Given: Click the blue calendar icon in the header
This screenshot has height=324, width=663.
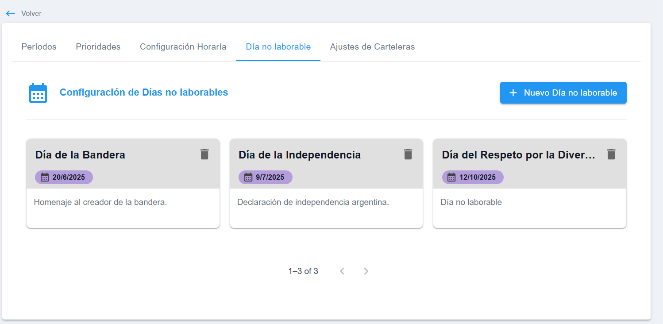Looking at the screenshot, I should 38,93.
